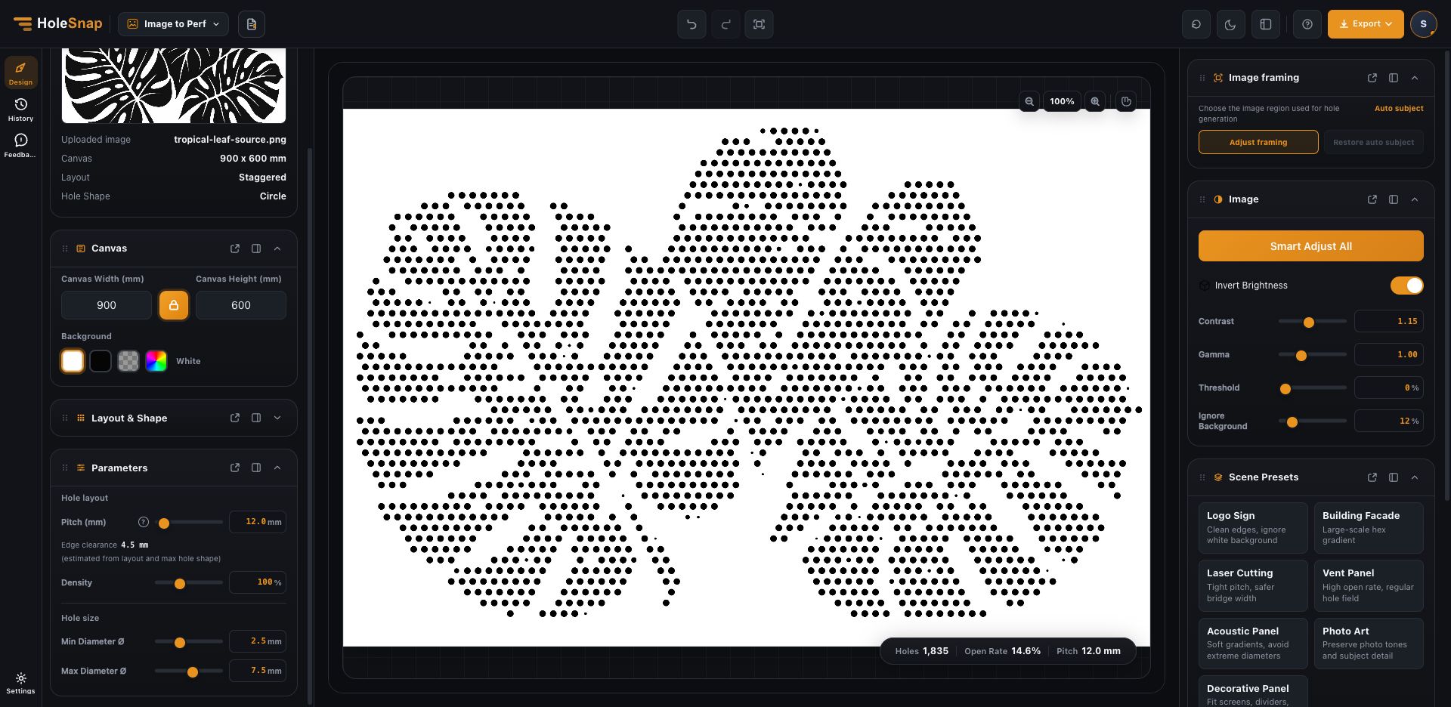Screen dimensions: 1451x707
Task: Click the Contrast slider handle
Action: pyautogui.click(x=1309, y=322)
